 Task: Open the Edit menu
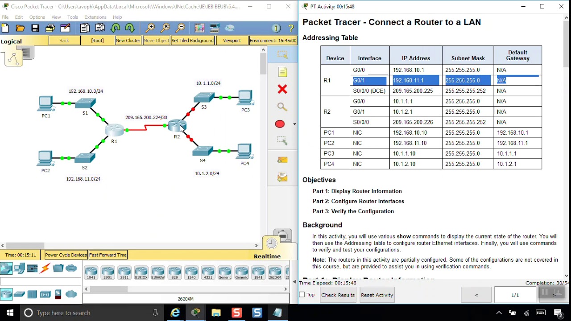19,17
